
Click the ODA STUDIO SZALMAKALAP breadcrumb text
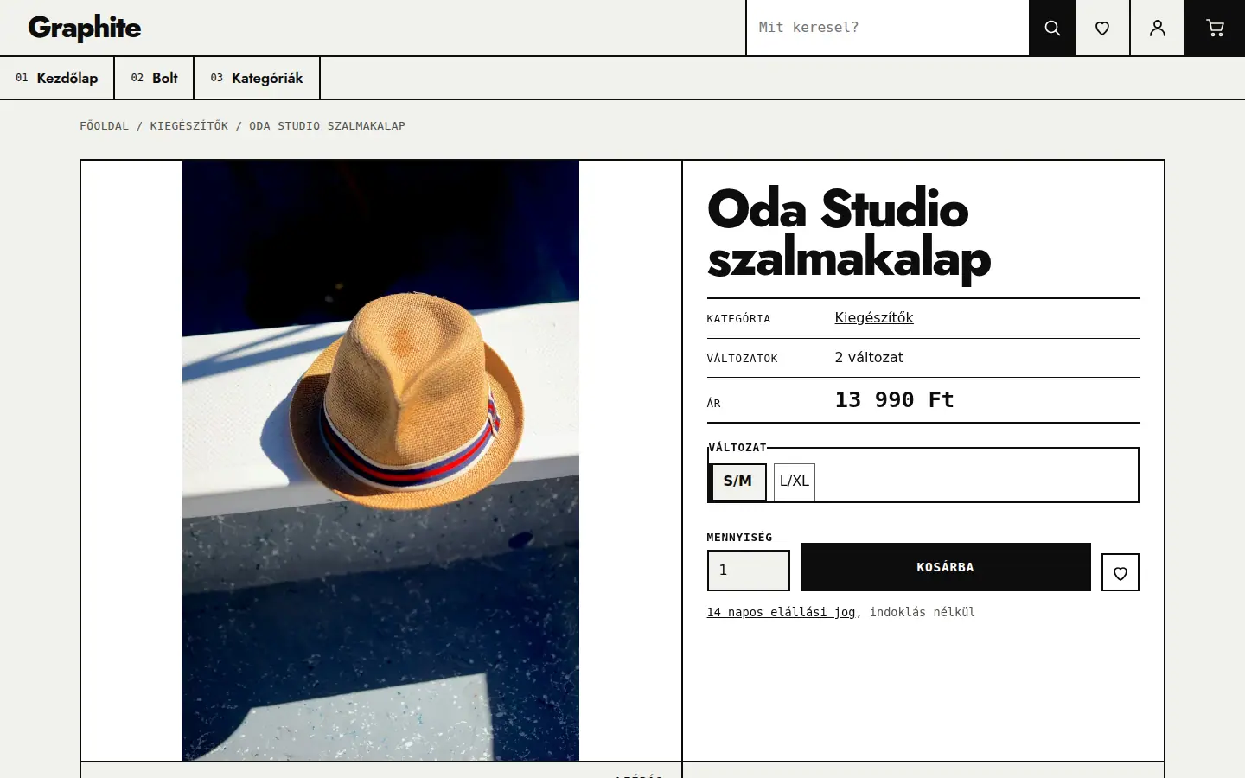[328, 126]
